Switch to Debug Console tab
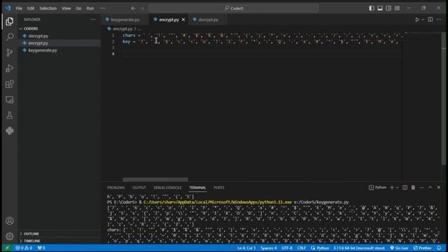 (167, 188)
